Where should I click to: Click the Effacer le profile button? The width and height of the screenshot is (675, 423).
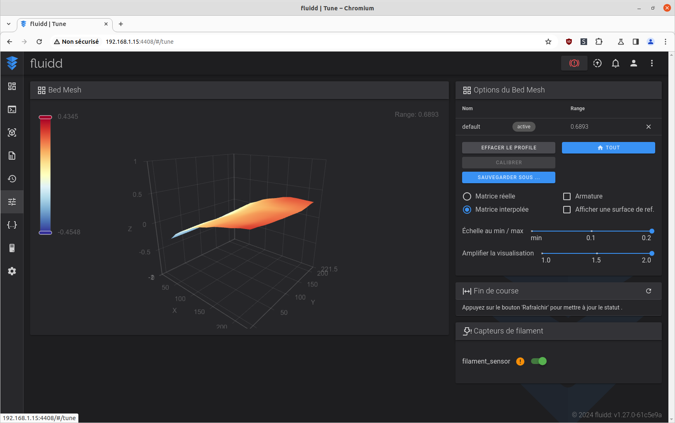pos(508,148)
